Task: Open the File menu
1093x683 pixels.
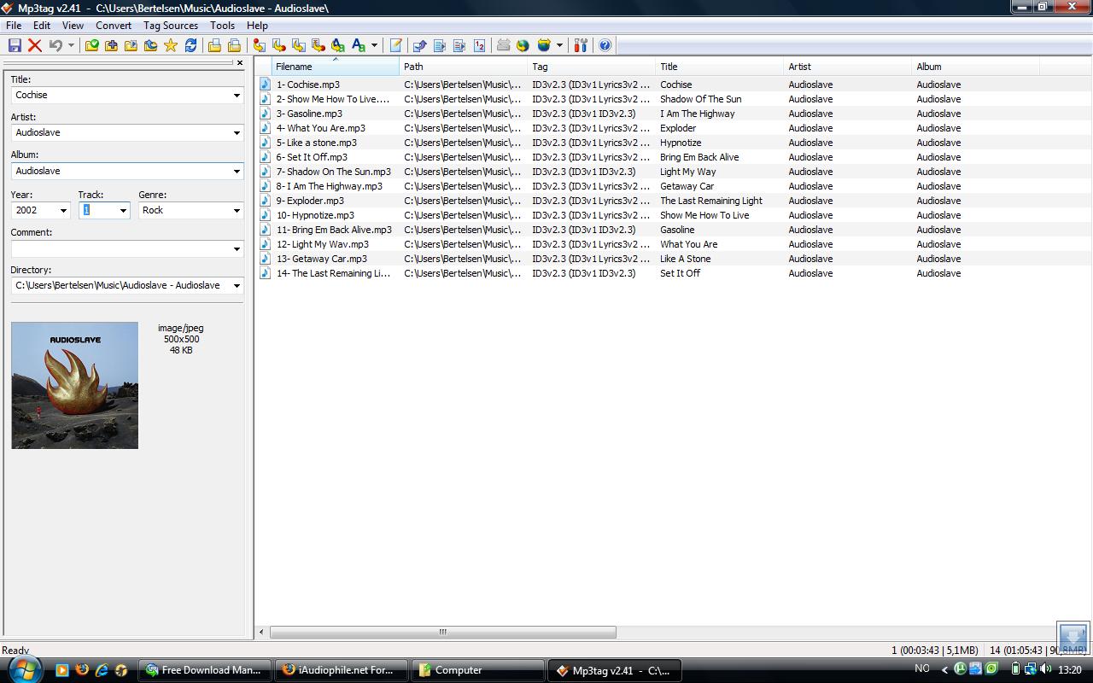Action: coord(14,26)
